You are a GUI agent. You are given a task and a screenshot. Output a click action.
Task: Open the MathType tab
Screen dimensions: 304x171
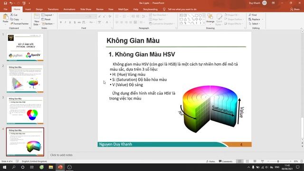[x=123, y=9]
